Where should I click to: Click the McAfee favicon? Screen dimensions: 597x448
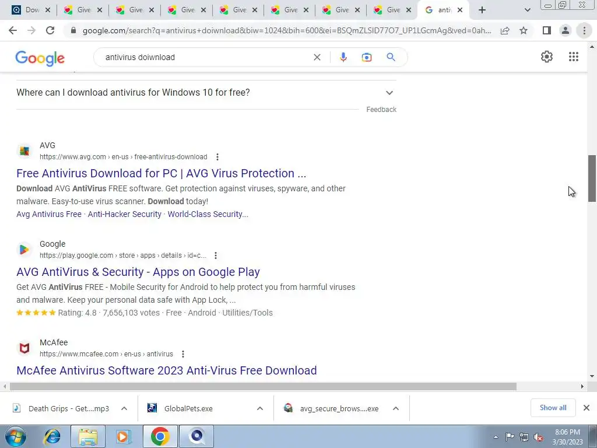[x=24, y=348]
